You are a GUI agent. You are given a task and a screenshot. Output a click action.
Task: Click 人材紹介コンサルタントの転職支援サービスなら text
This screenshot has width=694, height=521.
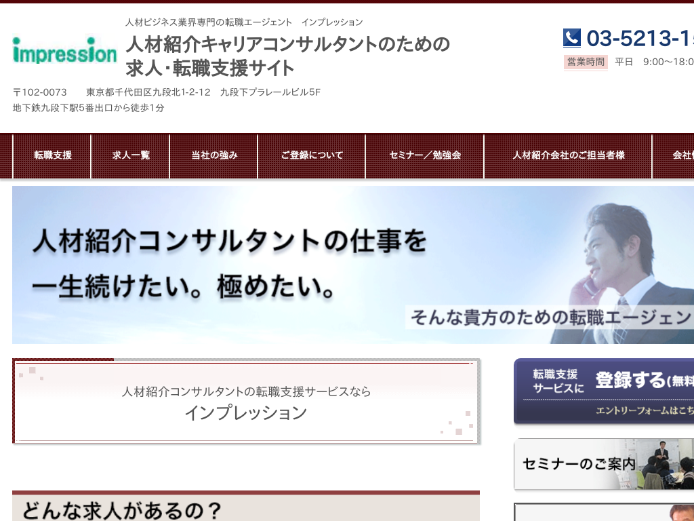click(246, 391)
